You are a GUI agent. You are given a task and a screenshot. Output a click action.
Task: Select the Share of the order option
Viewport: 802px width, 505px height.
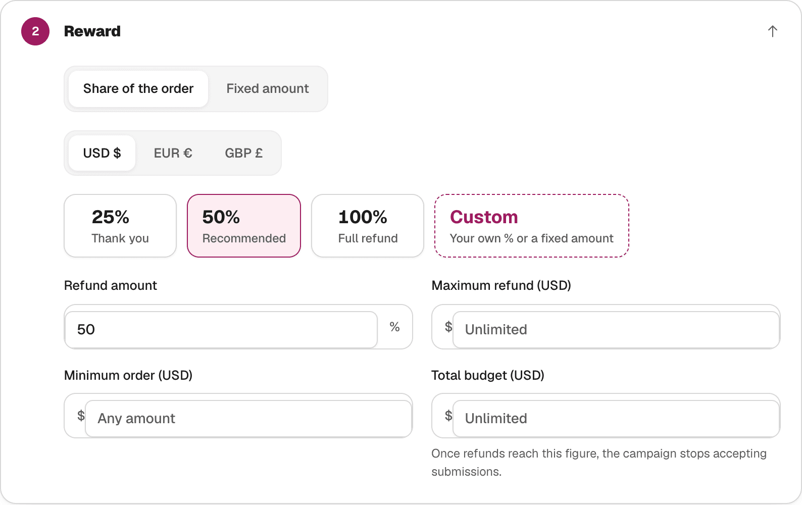tap(138, 89)
